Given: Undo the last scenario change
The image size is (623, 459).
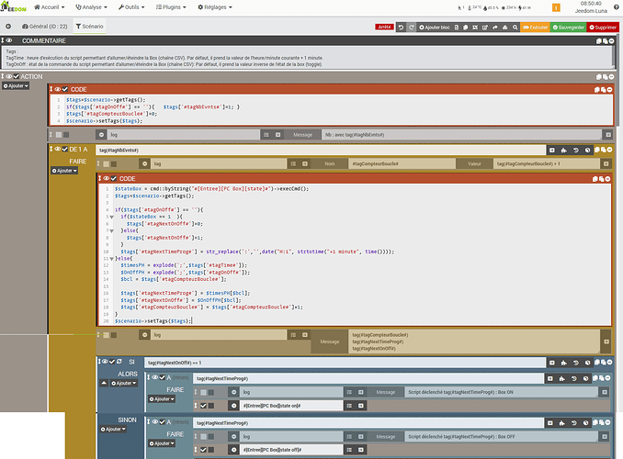Looking at the screenshot, I should click(x=401, y=28).
